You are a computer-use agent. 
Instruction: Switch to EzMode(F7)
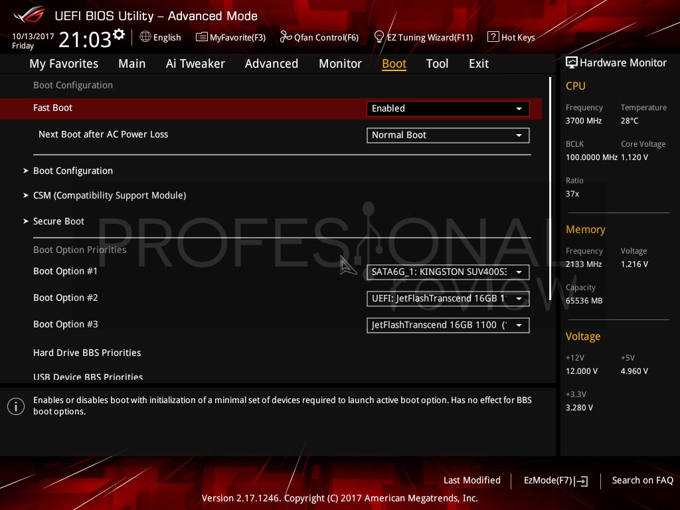pyautogui.click(x=556, y=481)
